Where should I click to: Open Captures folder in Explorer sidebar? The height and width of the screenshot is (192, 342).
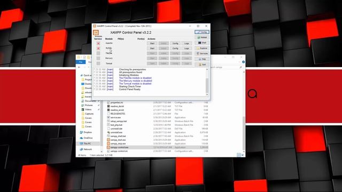coord(88,114)
